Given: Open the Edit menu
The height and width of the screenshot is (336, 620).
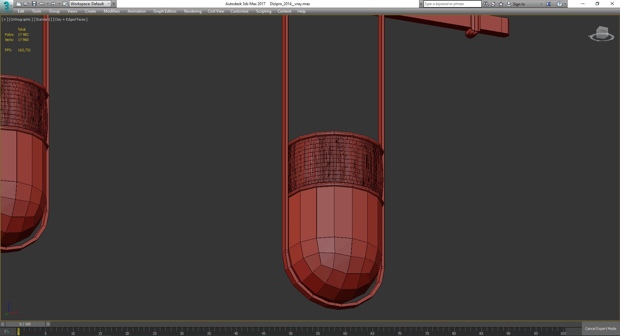Looking at the screenshot, I should point(21,11).
